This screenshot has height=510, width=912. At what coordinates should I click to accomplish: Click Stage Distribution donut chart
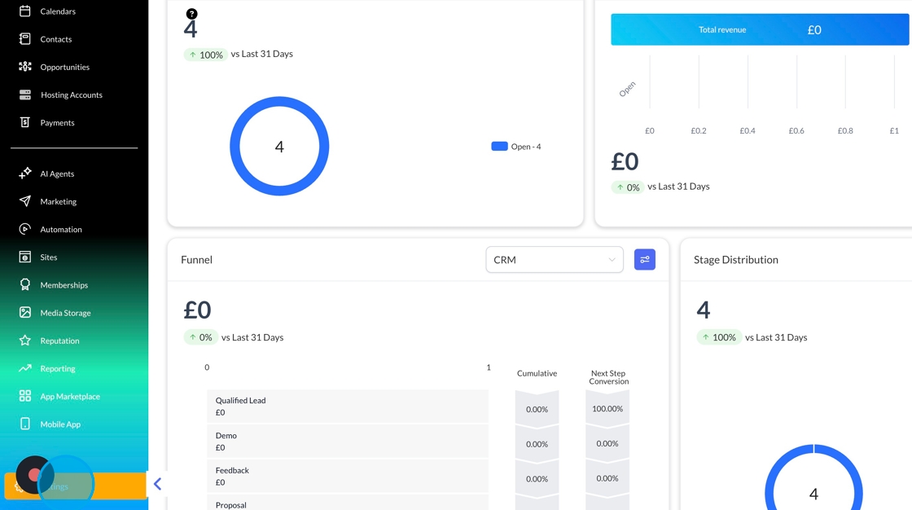pyautogui.click(x=813, y=477)
